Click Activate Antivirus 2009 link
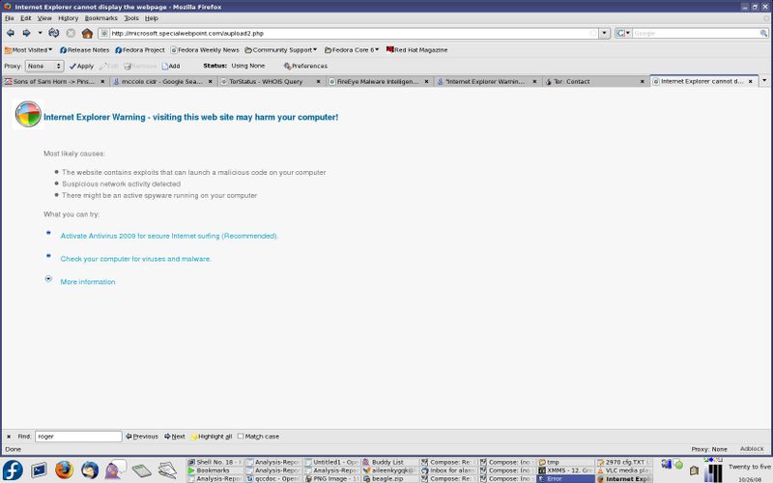Viewport: 773px width, 483px height. pyautogui.click(x=169, y=236)
